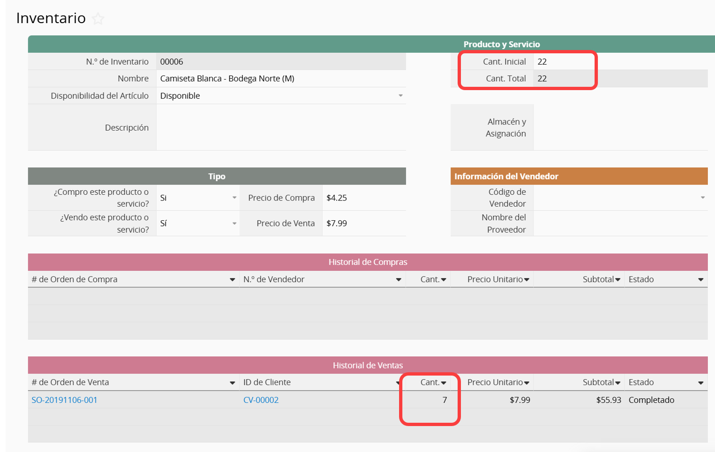This screenshot has width=715, height=452.
Task: Edit the Precio de Venta field
Action: (364, 223)
